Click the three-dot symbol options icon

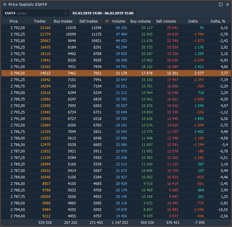(x=66, y=13)
